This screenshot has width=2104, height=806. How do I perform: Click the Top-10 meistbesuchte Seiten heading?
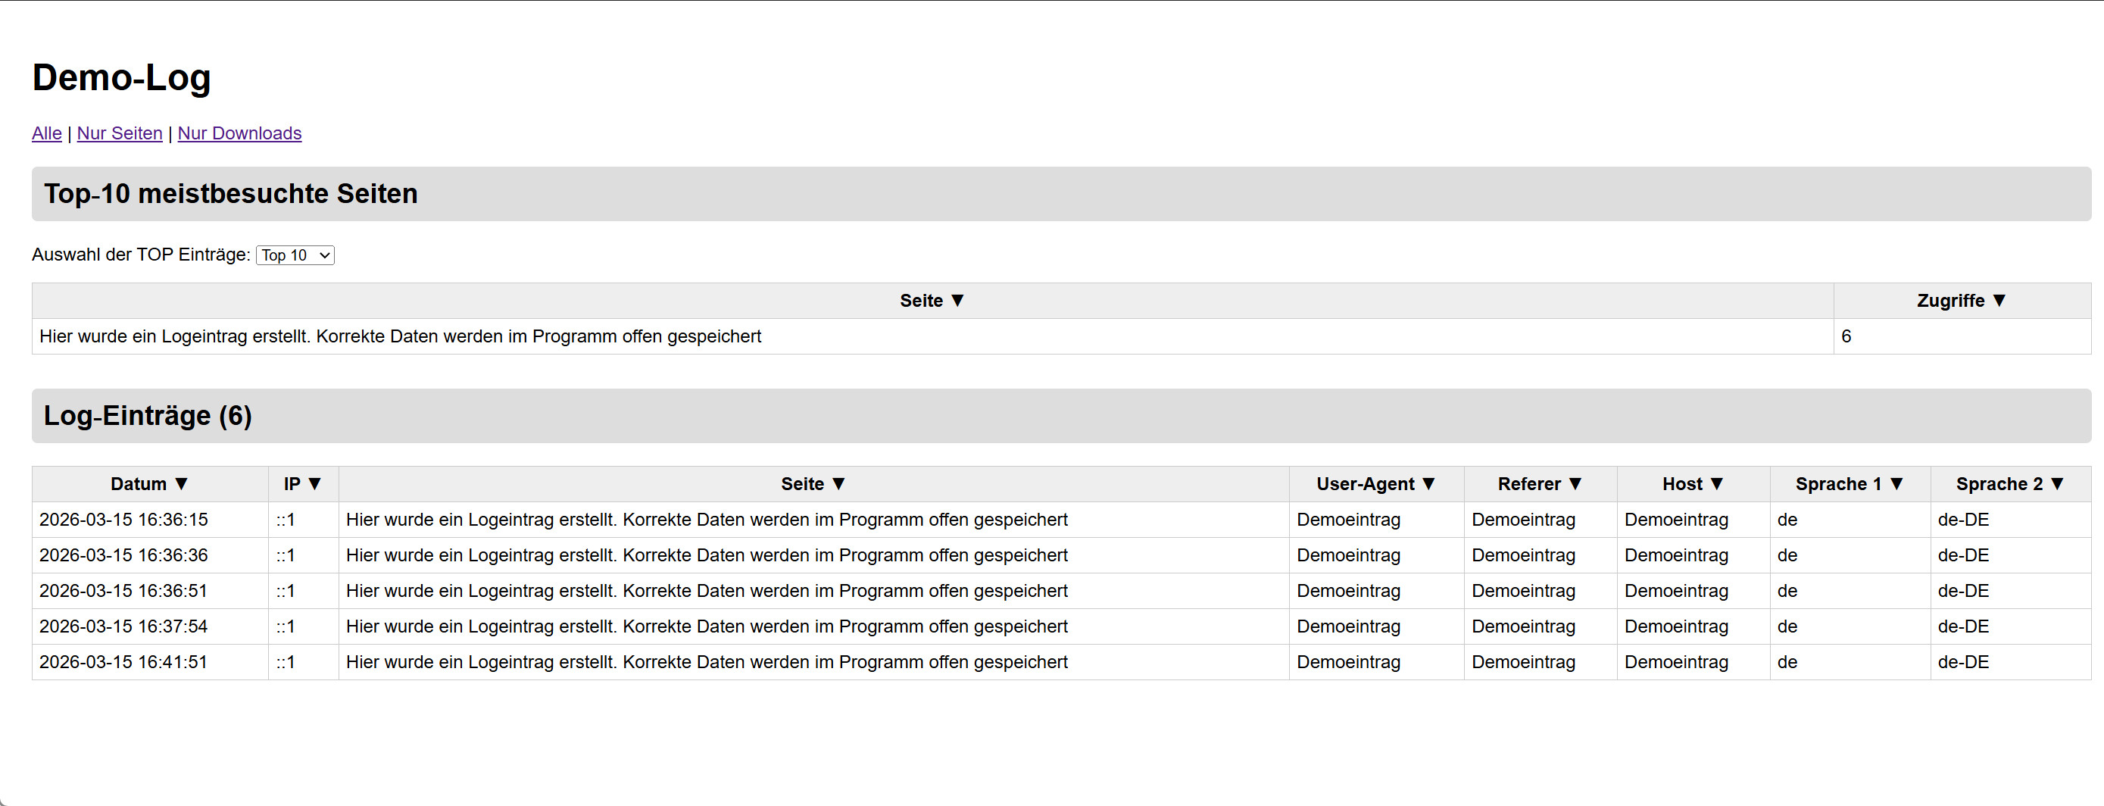click(230, 195)
